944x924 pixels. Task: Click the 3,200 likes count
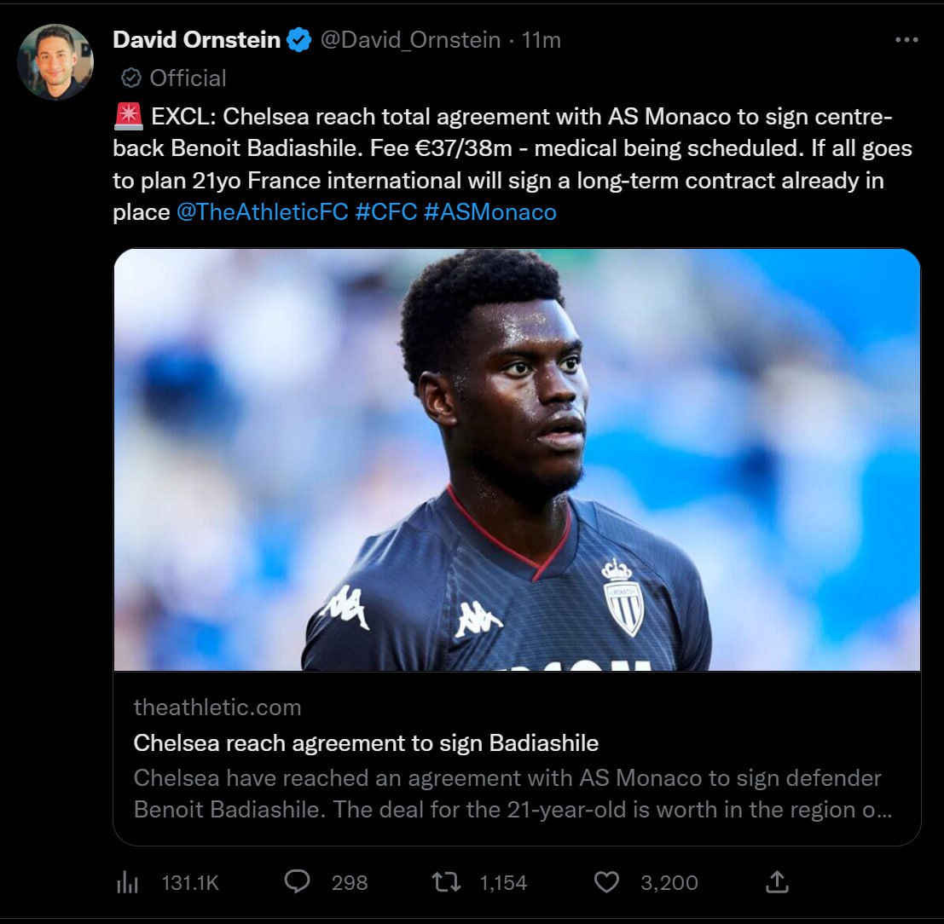669,882
